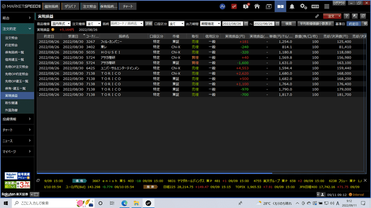Viewport: 371px width, 208px height.
Task: Open 出力期間 dropdown showing 期間指定
Action: click(x=211, y=24)
